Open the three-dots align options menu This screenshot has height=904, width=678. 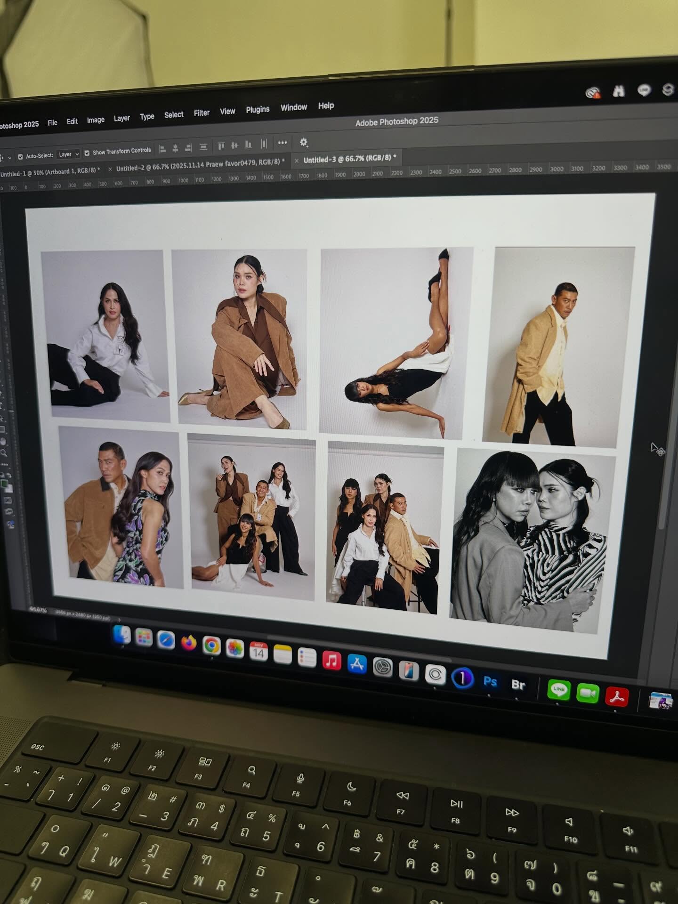282,143
